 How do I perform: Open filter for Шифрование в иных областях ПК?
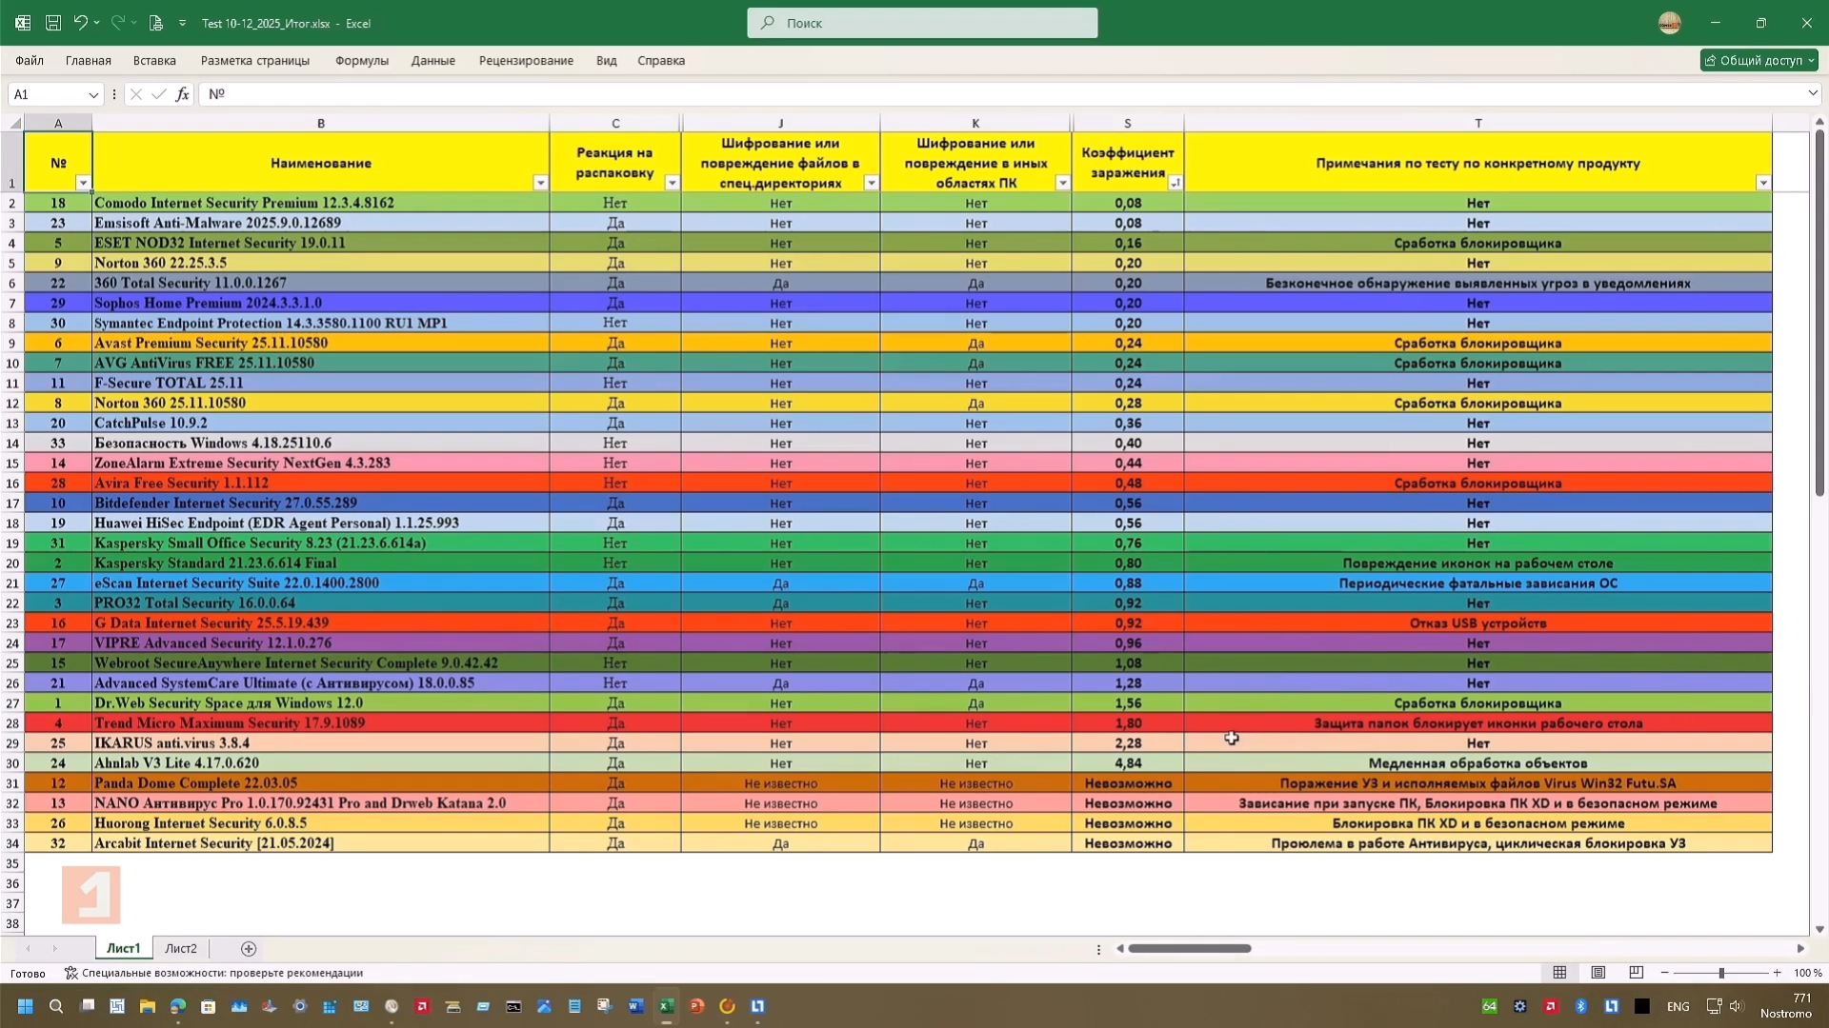pos(1062,183)
